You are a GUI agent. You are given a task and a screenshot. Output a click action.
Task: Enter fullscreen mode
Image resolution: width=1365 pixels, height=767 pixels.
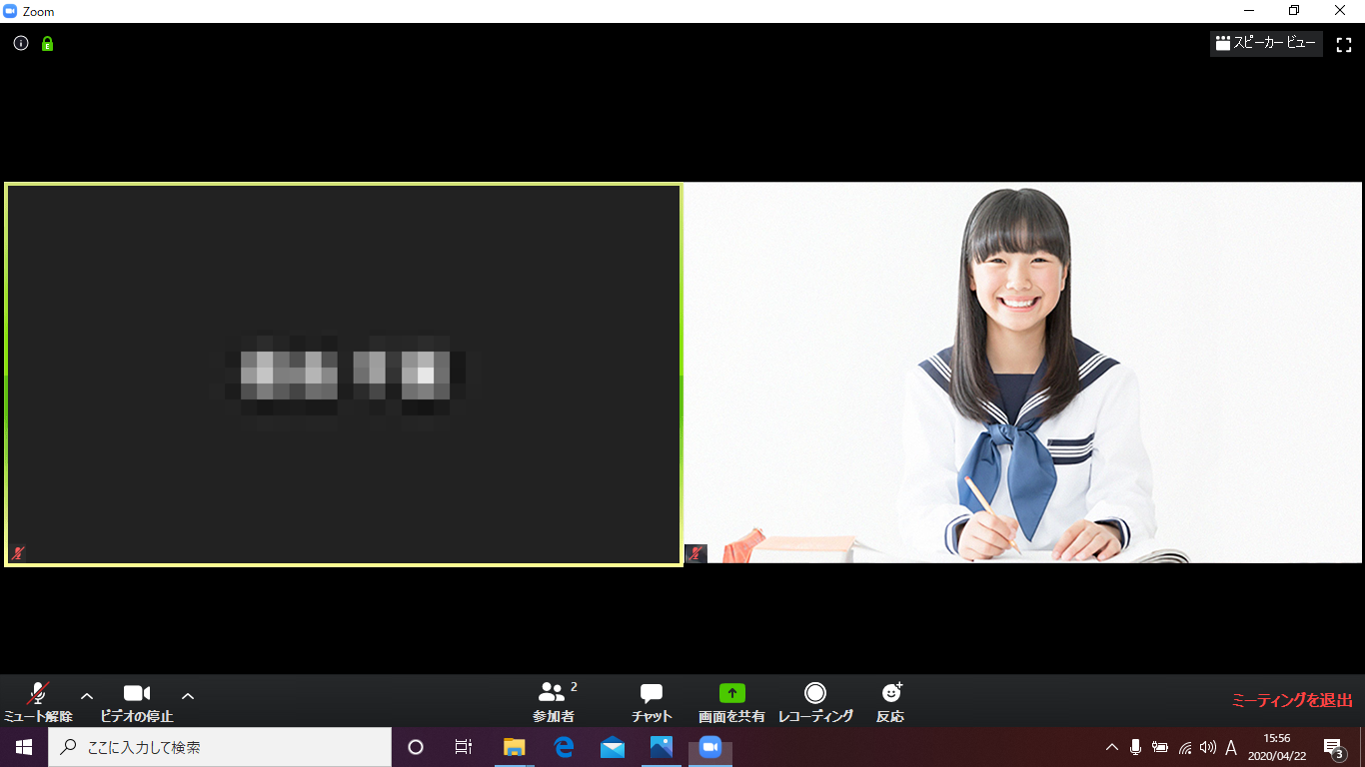point(1343,43)
